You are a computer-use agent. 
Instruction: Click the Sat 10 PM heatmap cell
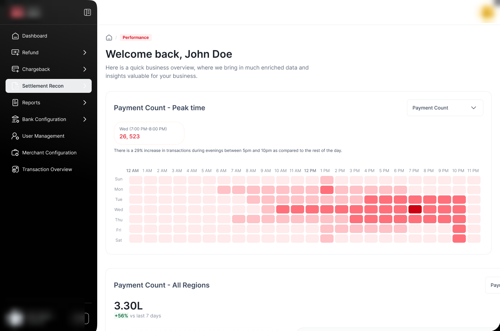[x=459, y=239]
